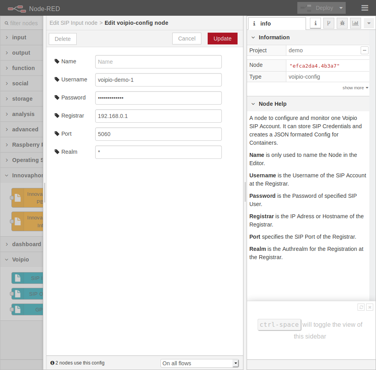Open the Deploy options dropdown arrow
Viewport: 376px width, 370px height.
pos(341,8)
